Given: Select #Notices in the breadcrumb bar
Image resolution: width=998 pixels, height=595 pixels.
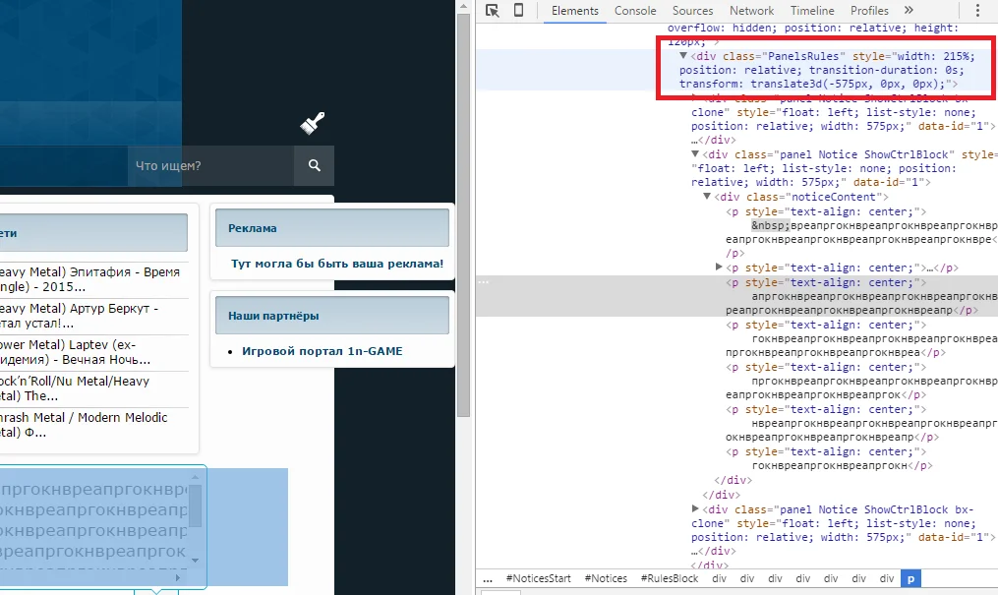Looking at the screenshot, I should (606, 578).
